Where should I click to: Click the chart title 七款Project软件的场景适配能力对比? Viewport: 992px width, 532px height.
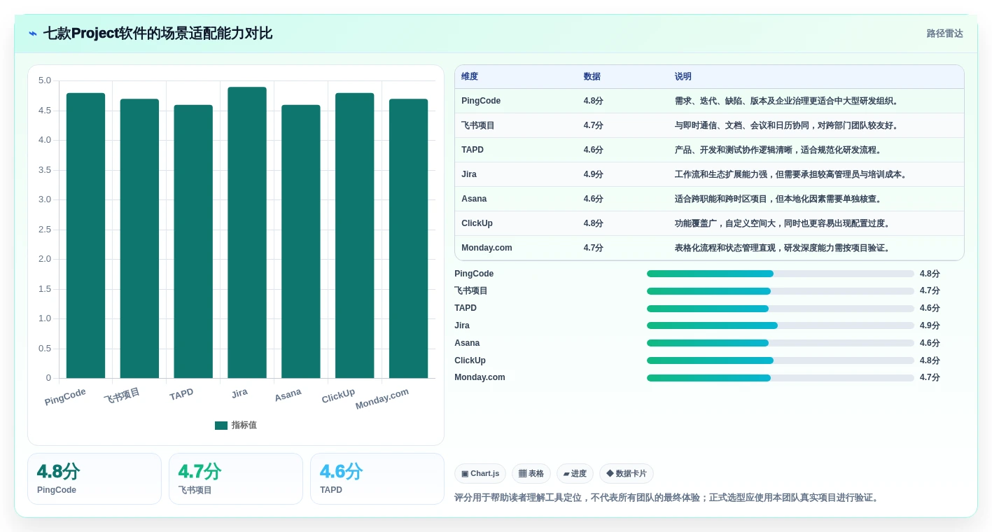coord(158,34)
